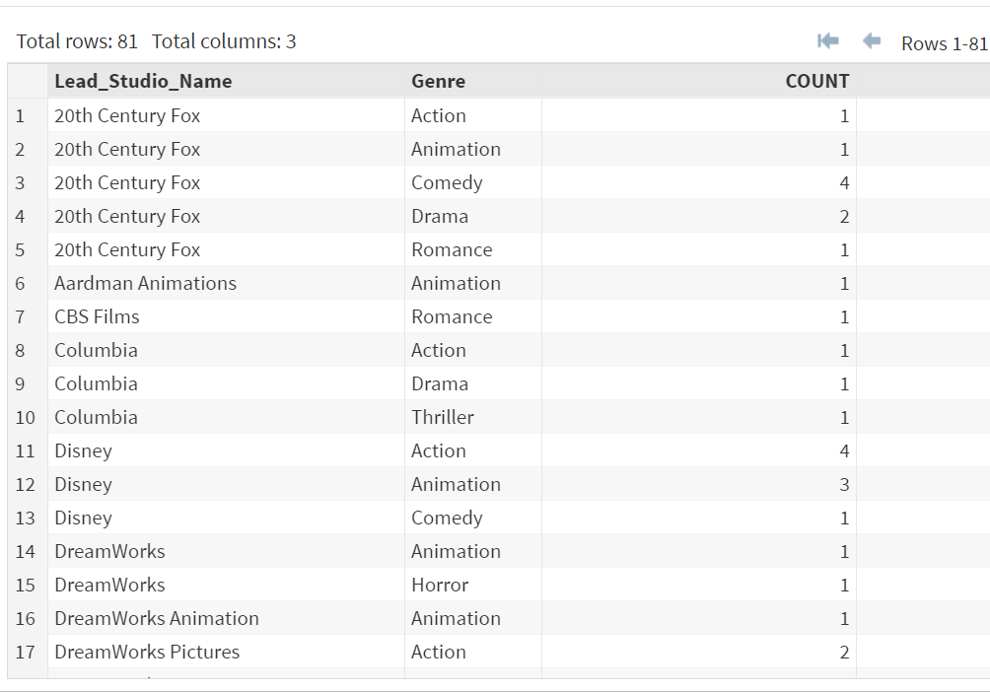
Task: Click the Rows 1-81 range label
Action: (944, 43)
